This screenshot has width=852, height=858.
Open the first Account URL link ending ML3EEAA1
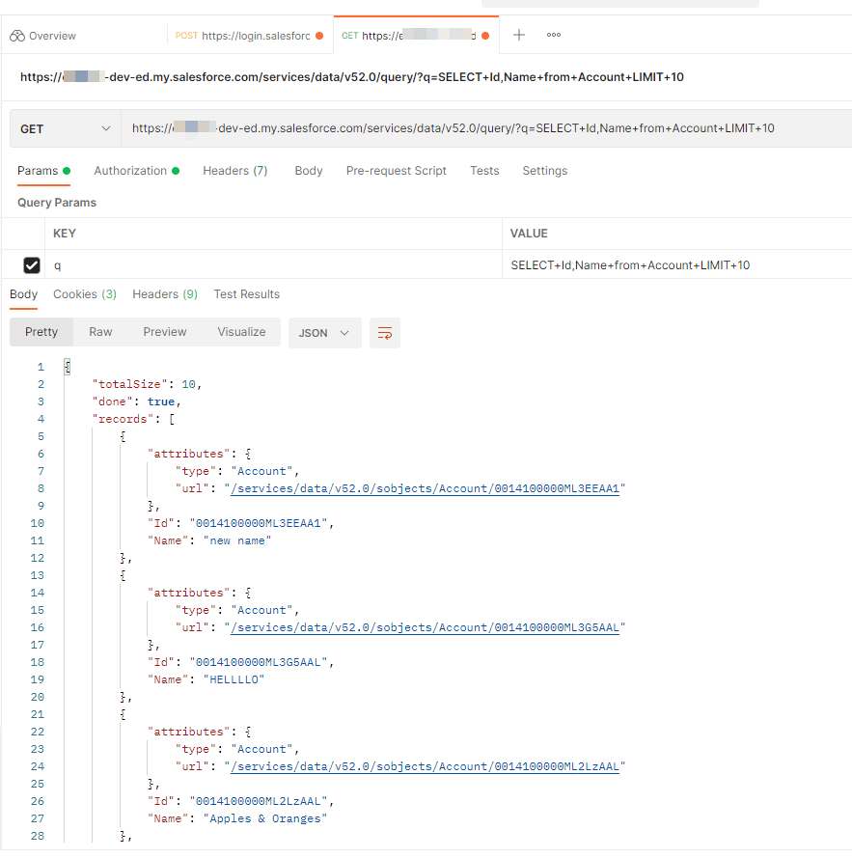(425, 488)
